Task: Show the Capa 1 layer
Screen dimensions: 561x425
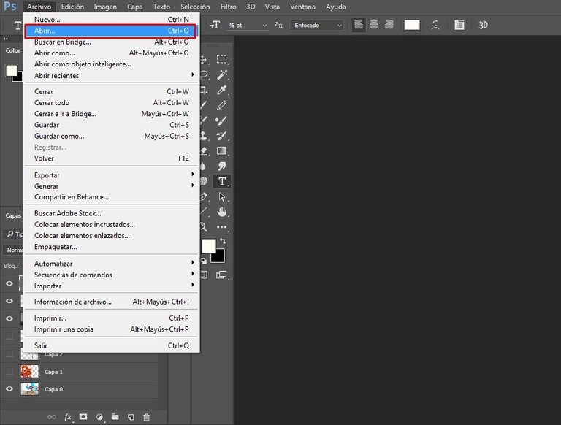Action: pos(9,372)
